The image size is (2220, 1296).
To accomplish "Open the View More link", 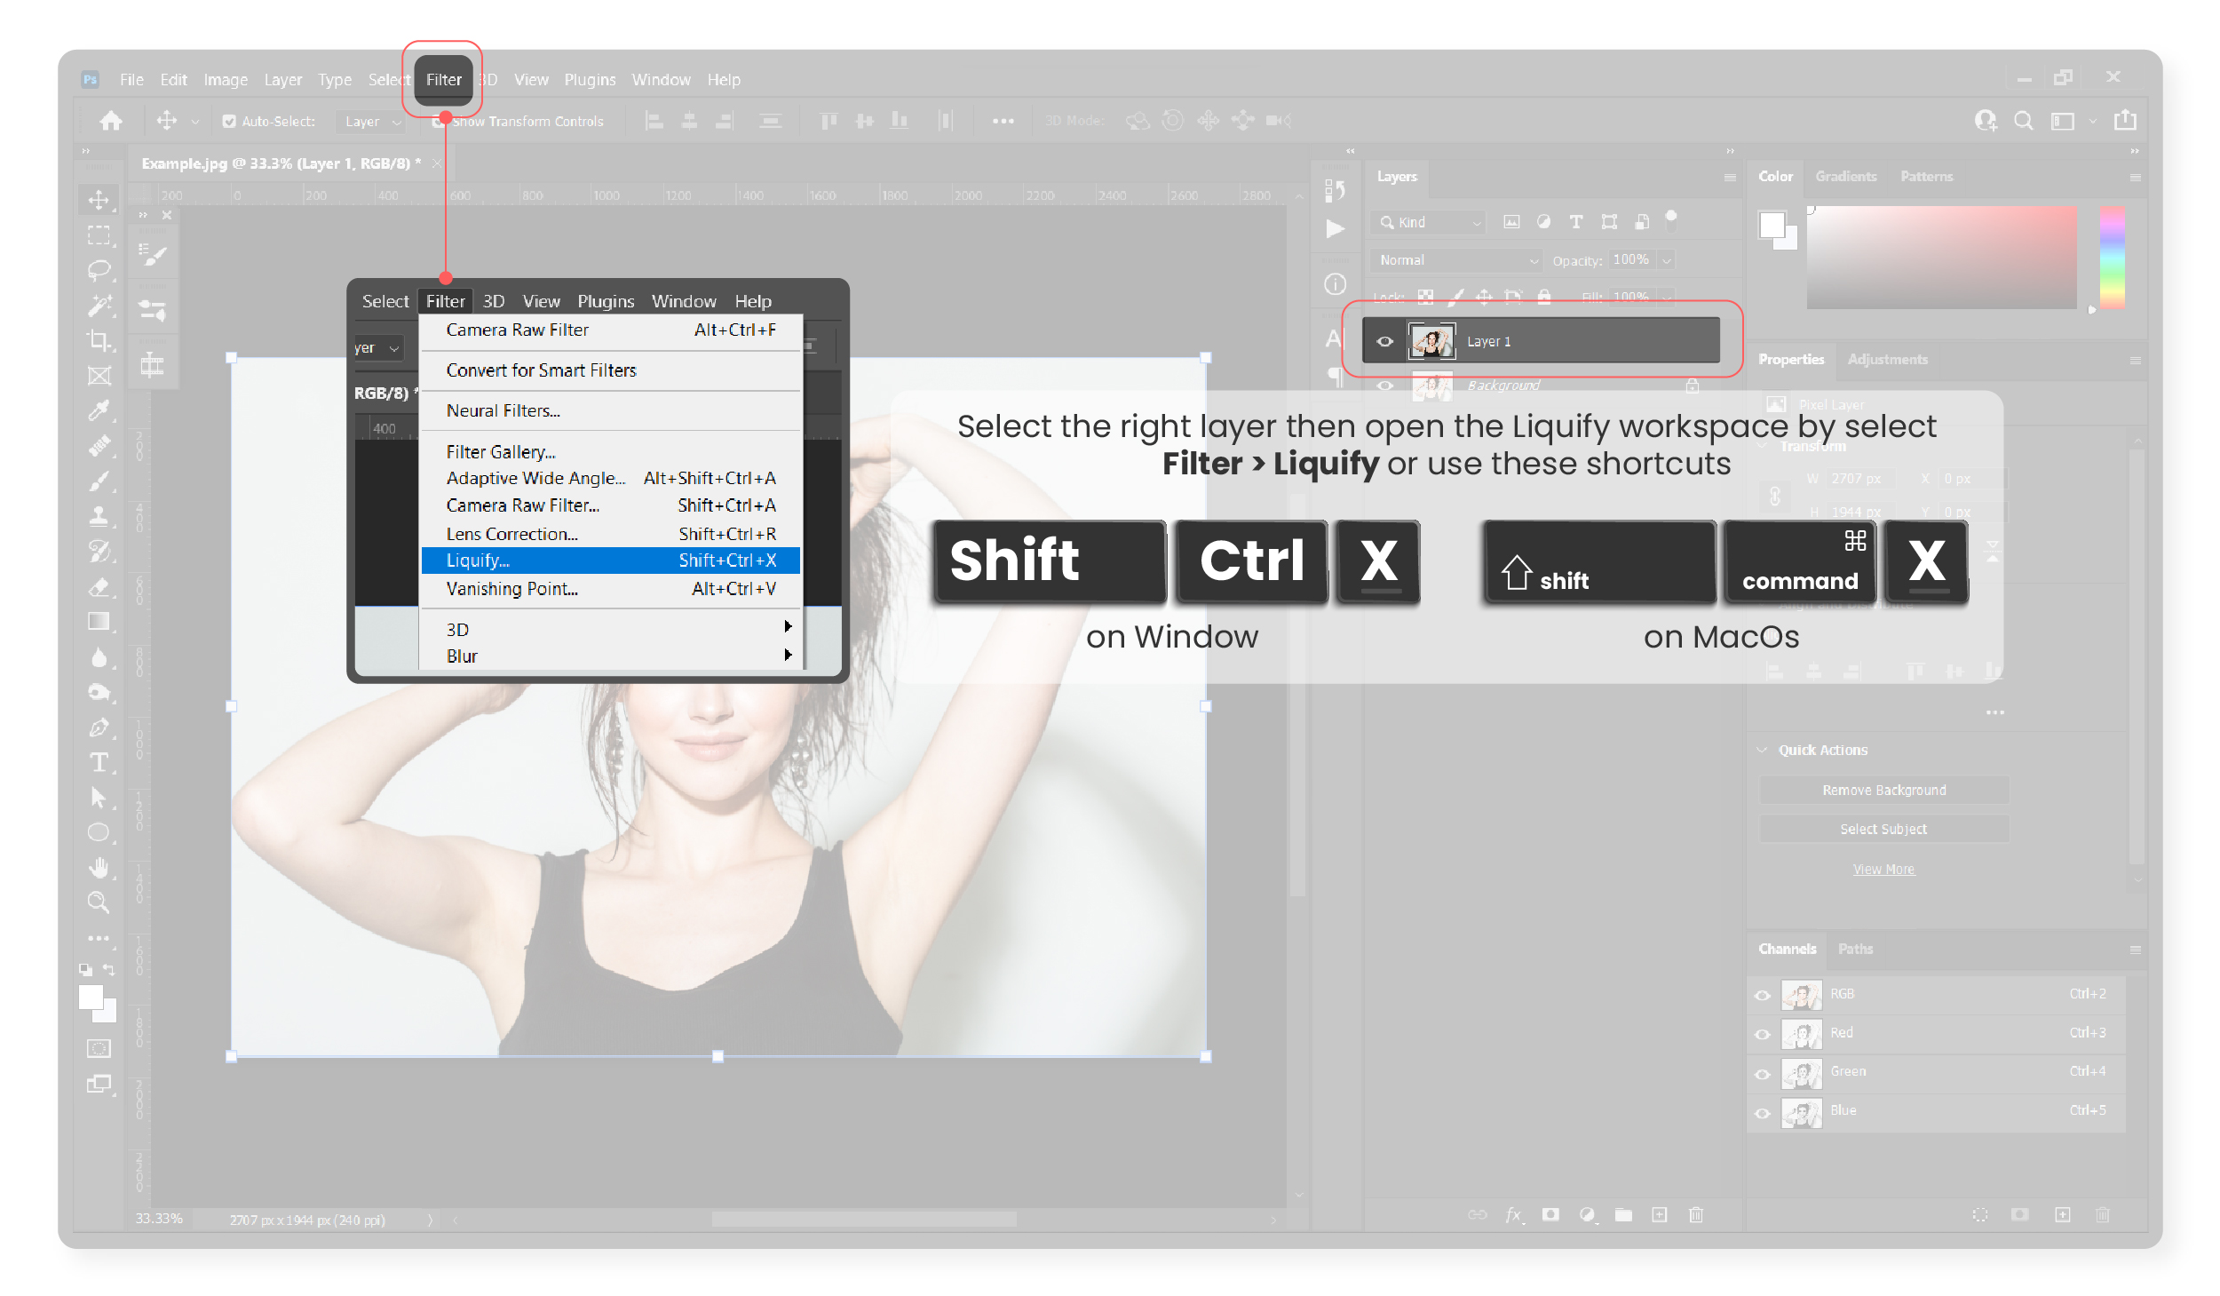I will point(1883,869).
